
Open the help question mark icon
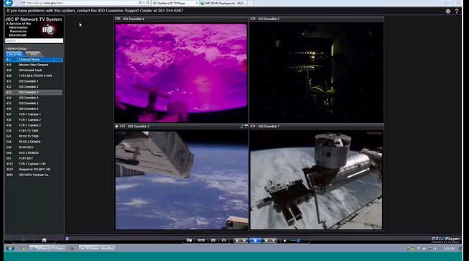[457, 11]
